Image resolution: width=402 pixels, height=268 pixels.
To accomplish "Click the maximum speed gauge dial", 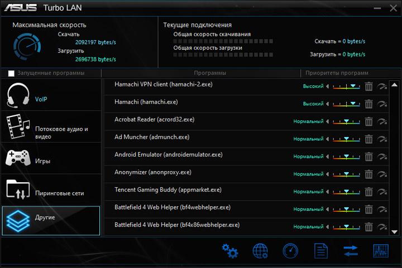I will [x=27, y=47].
